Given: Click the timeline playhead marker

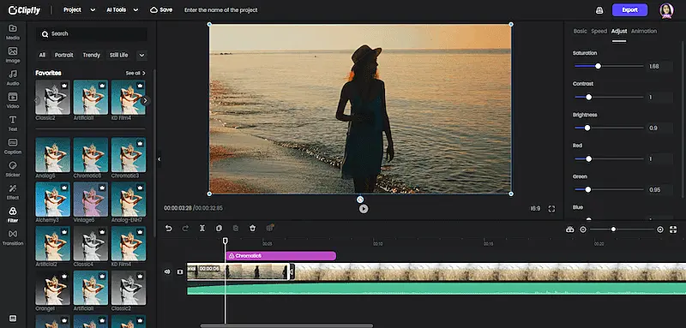Looking at the screenshot, I should 226,241.
